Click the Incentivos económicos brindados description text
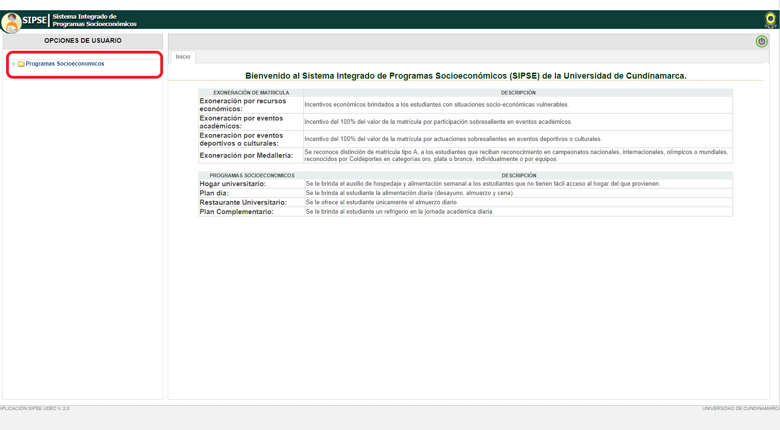Screen dimensions: 780x430 click(x=437, y=105)
